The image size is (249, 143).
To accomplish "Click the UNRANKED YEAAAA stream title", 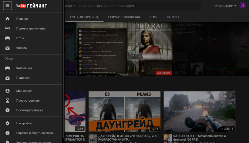I will click(x=188, y=25).
